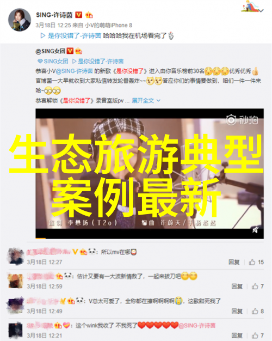The height and width of the screenshot is (341, 272).
Task: Like the 12:21 wink comment
Action: [258, 336]
